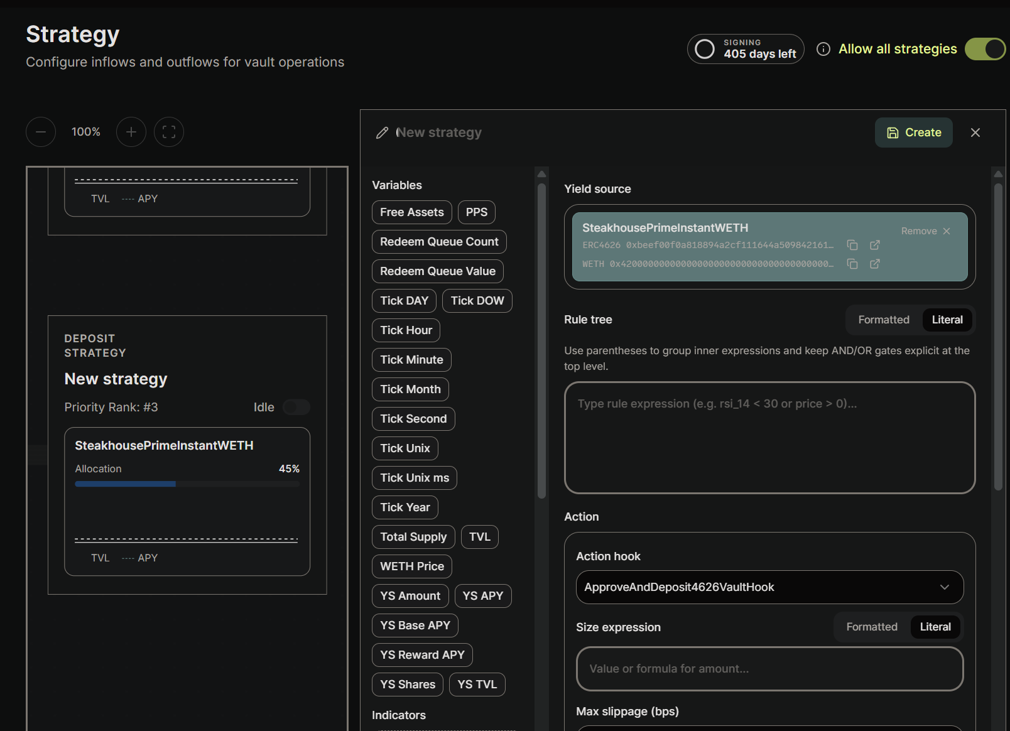Click the Priority Rank: #3 label

[x=111, y=407]
